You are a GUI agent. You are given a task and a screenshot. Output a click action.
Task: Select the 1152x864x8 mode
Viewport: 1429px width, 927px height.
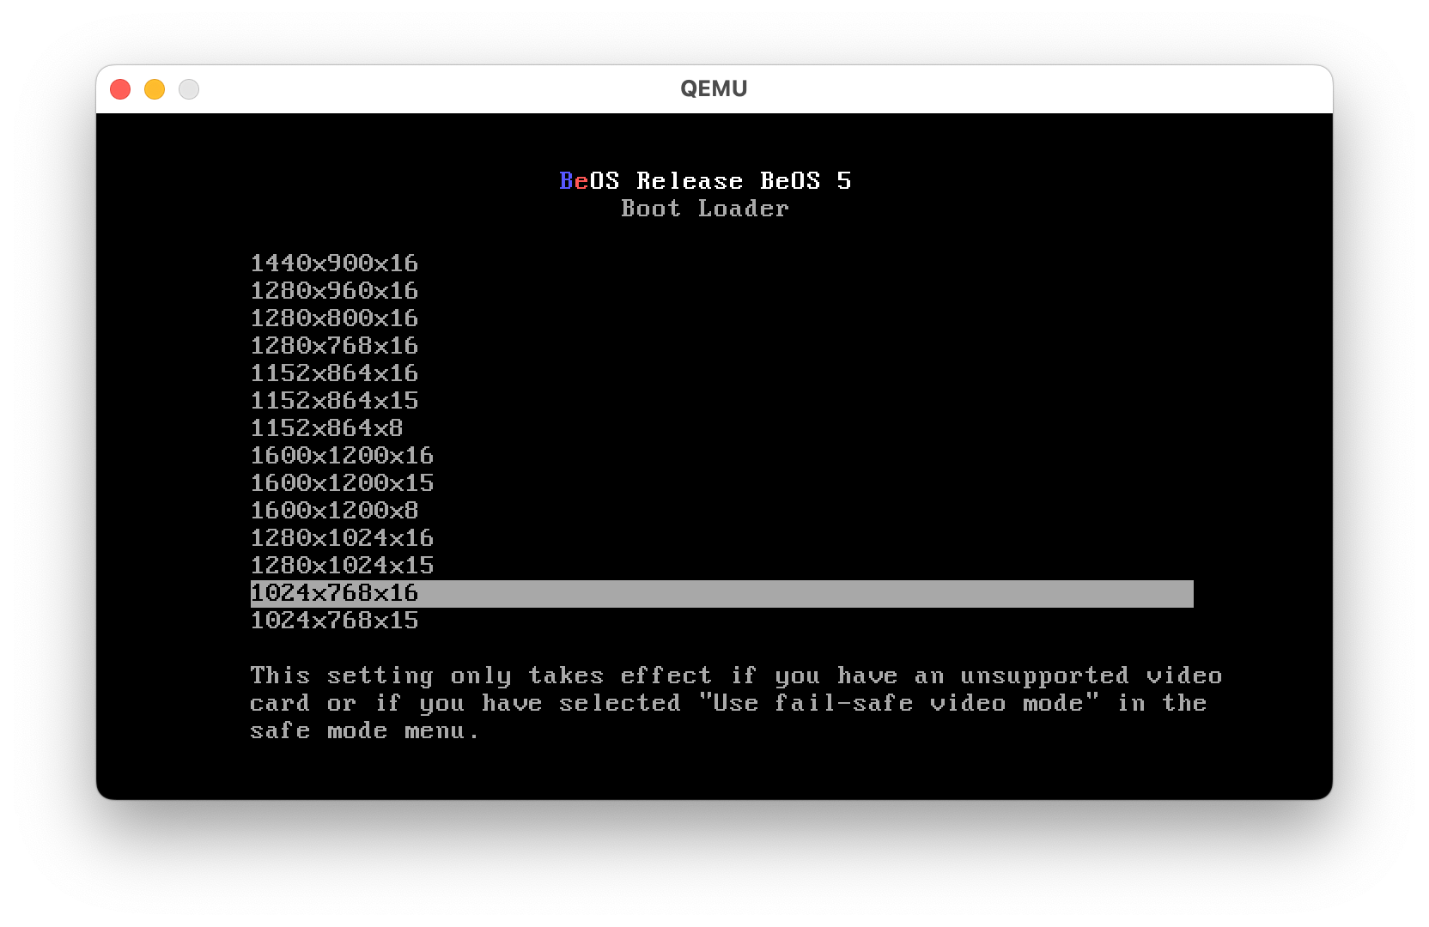point(326,428)
